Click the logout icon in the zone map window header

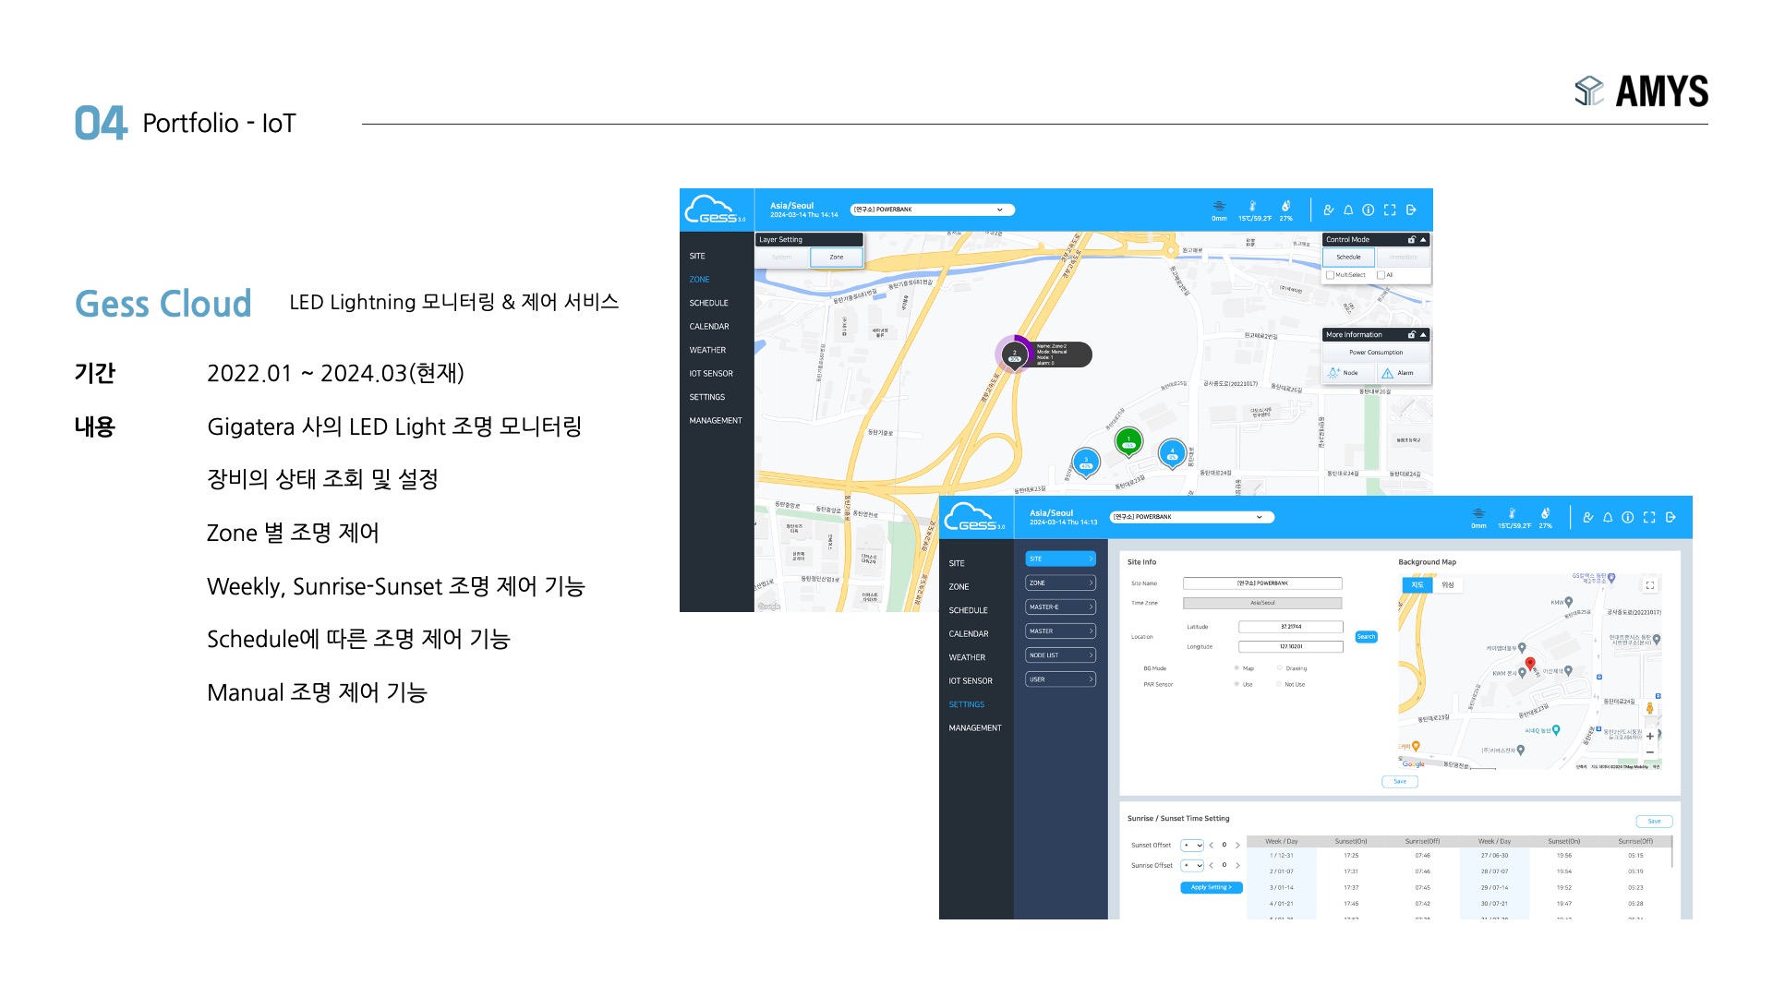click(x=1411, y=210)
